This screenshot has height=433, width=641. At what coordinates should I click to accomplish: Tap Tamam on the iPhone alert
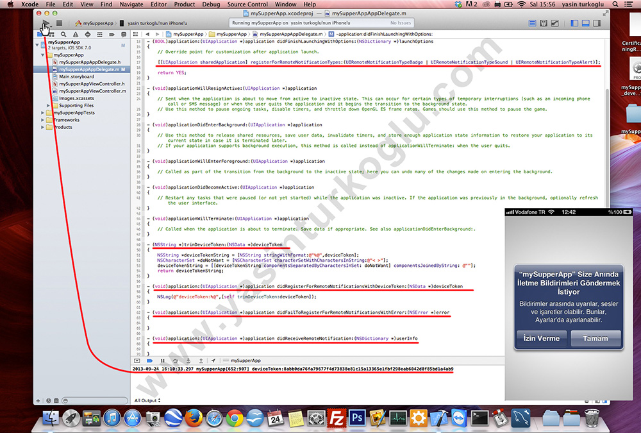coord(595,339)
